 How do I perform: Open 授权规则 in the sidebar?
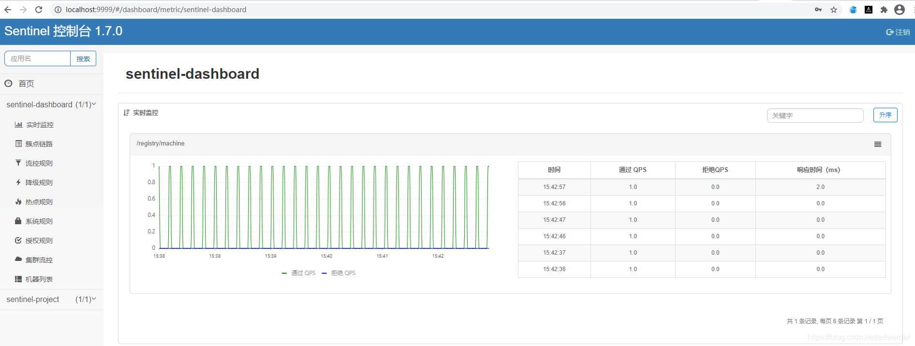tap(39, 241)
